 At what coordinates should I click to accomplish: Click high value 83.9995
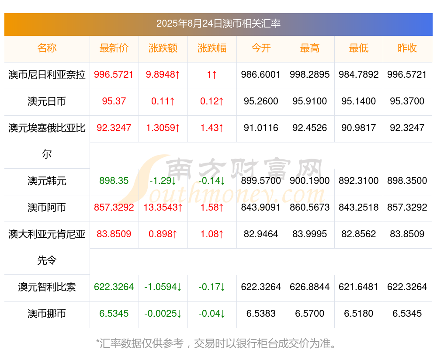[310, 234]
